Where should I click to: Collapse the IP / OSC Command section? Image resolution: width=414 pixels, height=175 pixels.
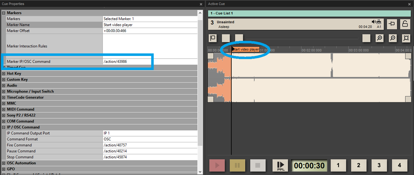coord(4,127)
